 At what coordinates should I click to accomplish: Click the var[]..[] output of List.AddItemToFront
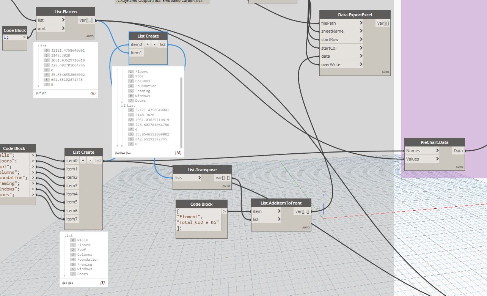[302, 211]
